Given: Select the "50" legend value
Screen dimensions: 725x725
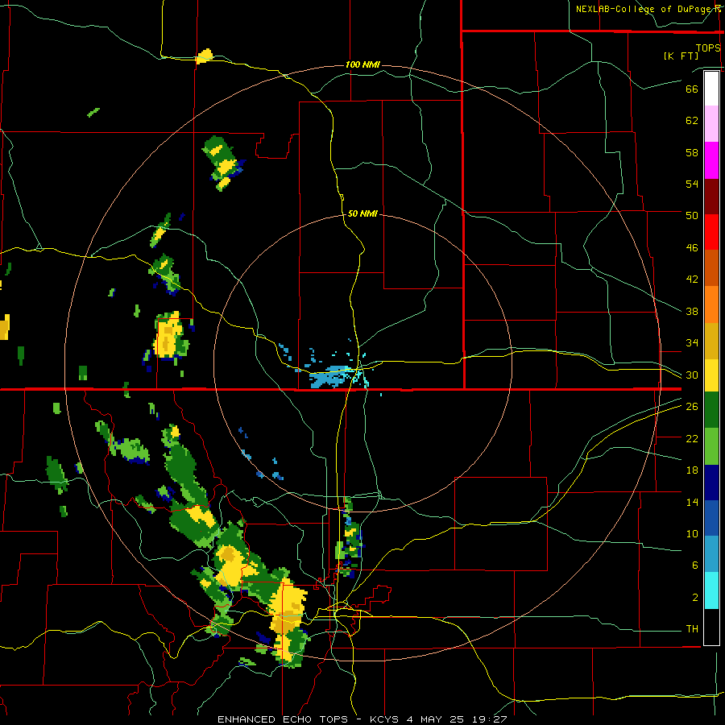Looking at the screenshot, I should click(692, 215).
